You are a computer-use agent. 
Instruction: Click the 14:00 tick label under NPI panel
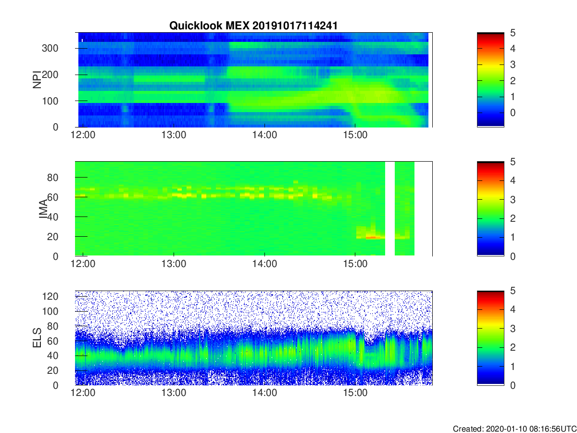pyautogui.click(x=264, y=135)
